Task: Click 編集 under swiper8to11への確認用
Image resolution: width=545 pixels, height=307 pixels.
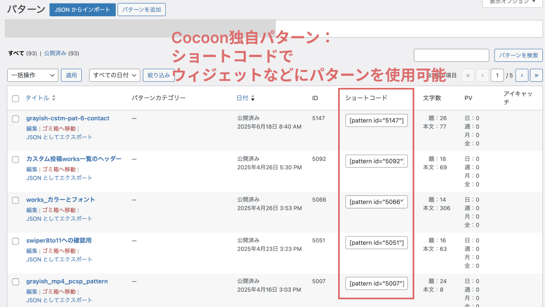Action: (32, 251)
